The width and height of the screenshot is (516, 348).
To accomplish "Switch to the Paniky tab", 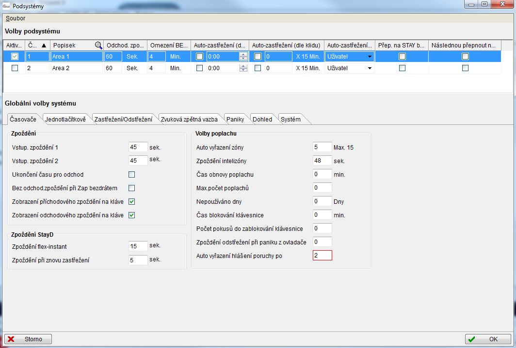I will pos(235,120).
